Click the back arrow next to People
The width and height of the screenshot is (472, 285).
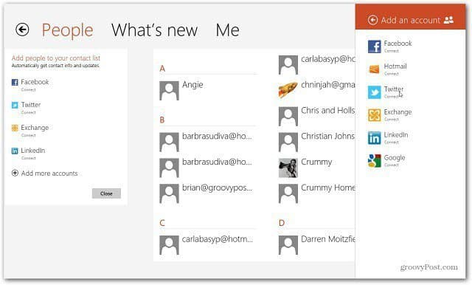[22, 30]
